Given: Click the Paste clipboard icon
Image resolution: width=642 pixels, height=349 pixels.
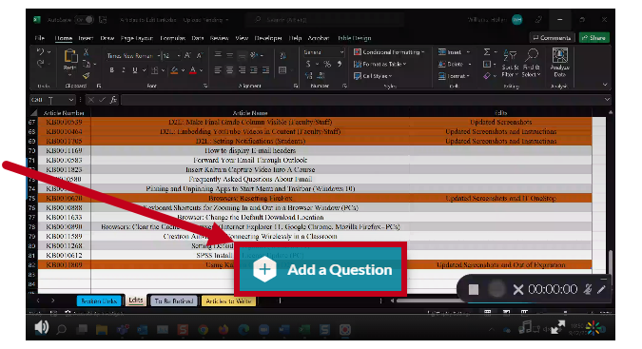Looking at the screenshot, I should click(x=70, y=56).
